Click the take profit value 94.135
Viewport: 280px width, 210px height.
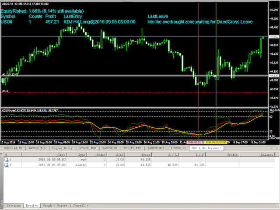coord(199,165)
